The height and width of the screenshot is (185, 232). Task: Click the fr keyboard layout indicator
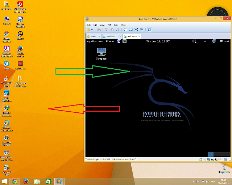tap(205, 42)
